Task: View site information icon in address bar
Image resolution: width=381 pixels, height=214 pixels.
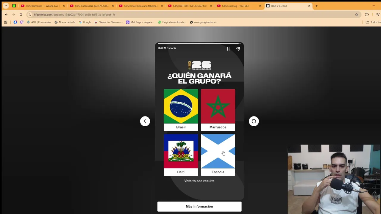Action: [30, 15]
